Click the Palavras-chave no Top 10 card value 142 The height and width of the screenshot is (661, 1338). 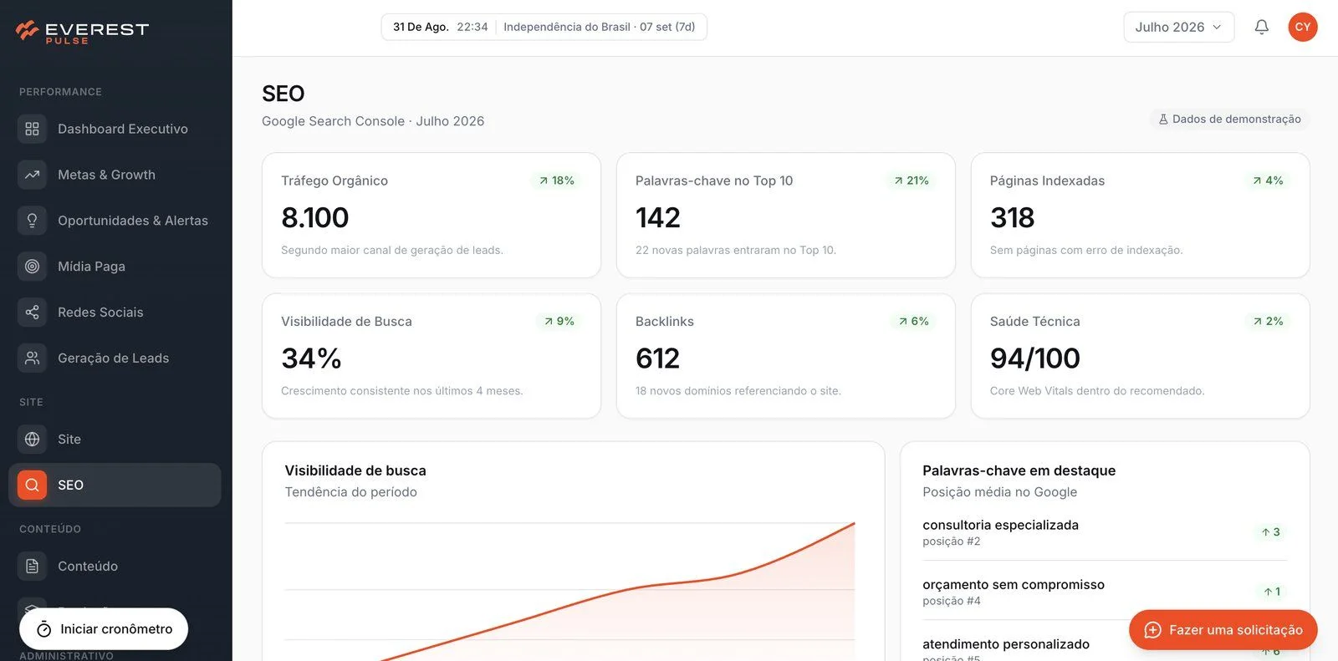658,218
